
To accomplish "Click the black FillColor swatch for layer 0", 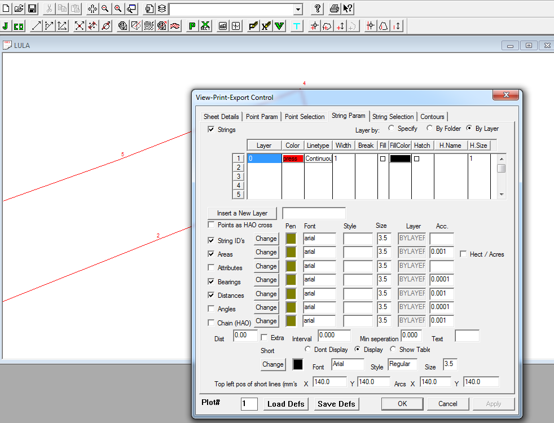I will click(399, 158).
